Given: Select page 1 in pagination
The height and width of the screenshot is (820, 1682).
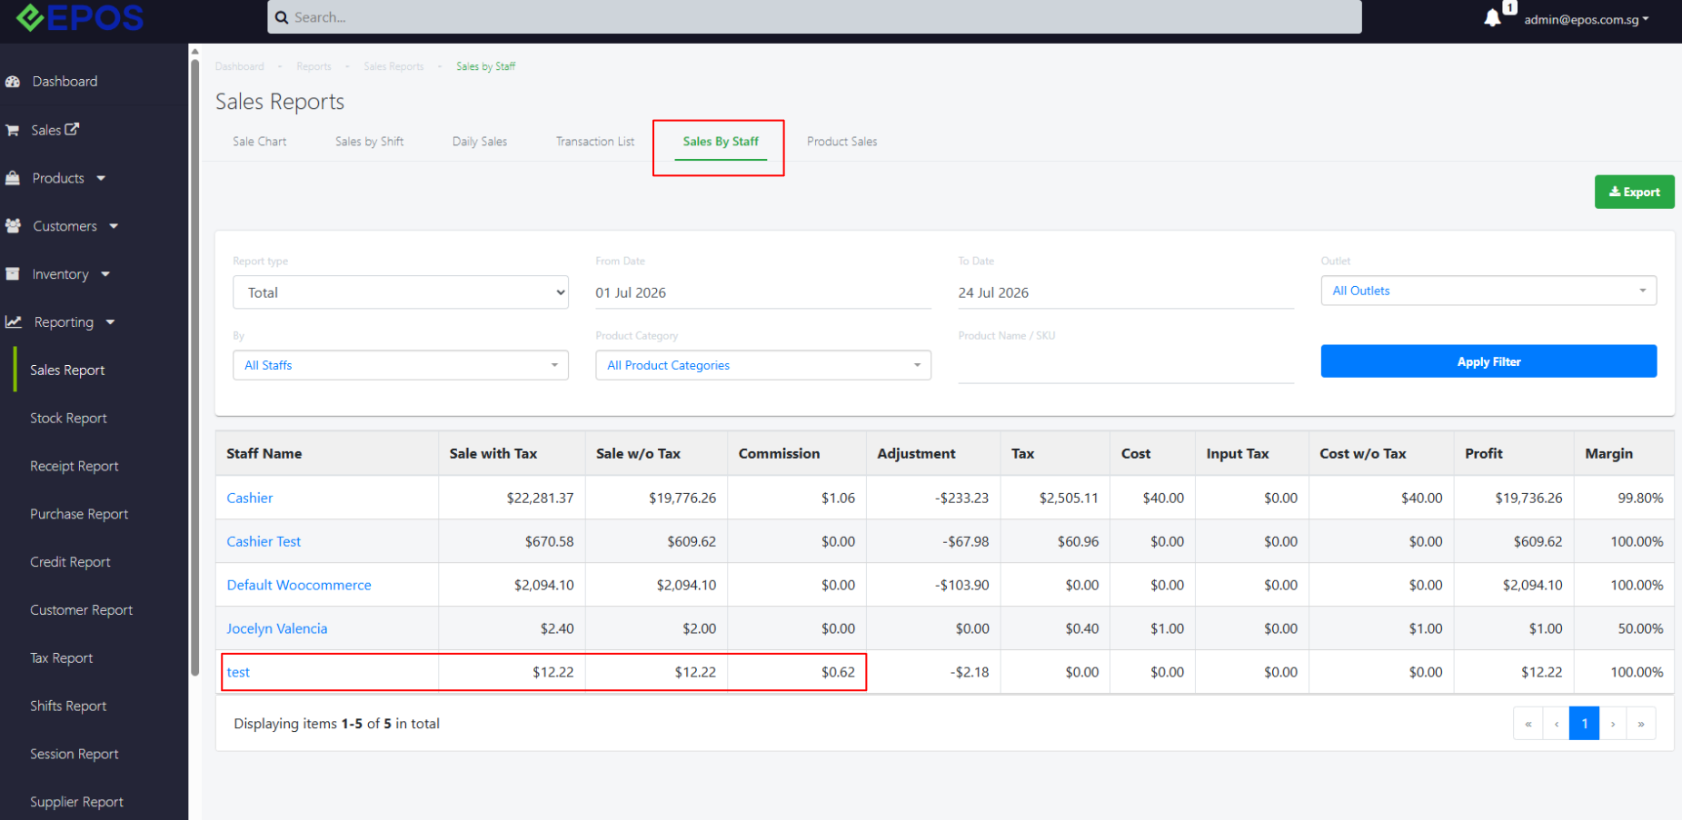Looking at the screenshot, I should pyautogui.click(x=1585, y=724).
